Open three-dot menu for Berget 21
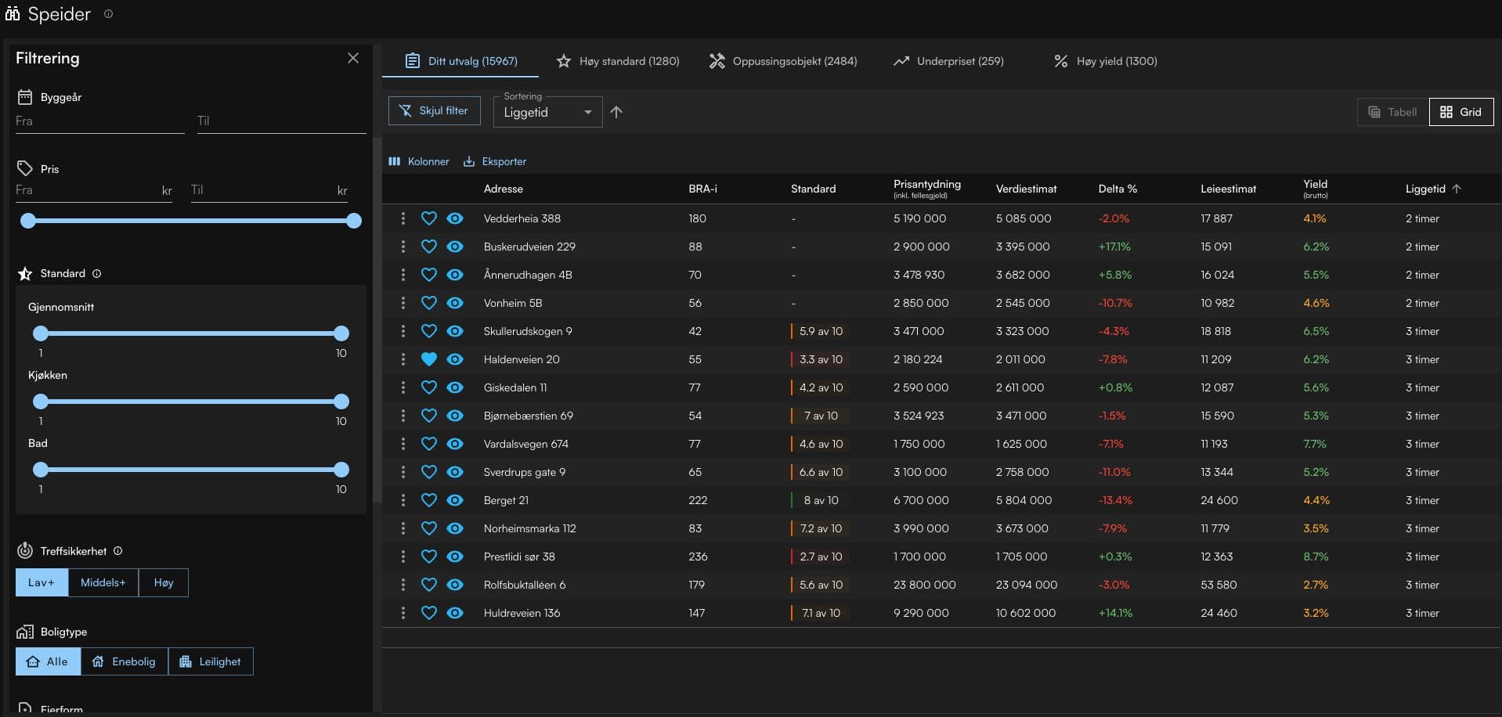The height and width of the screenshot is (717, 1502). pos(403,500)
